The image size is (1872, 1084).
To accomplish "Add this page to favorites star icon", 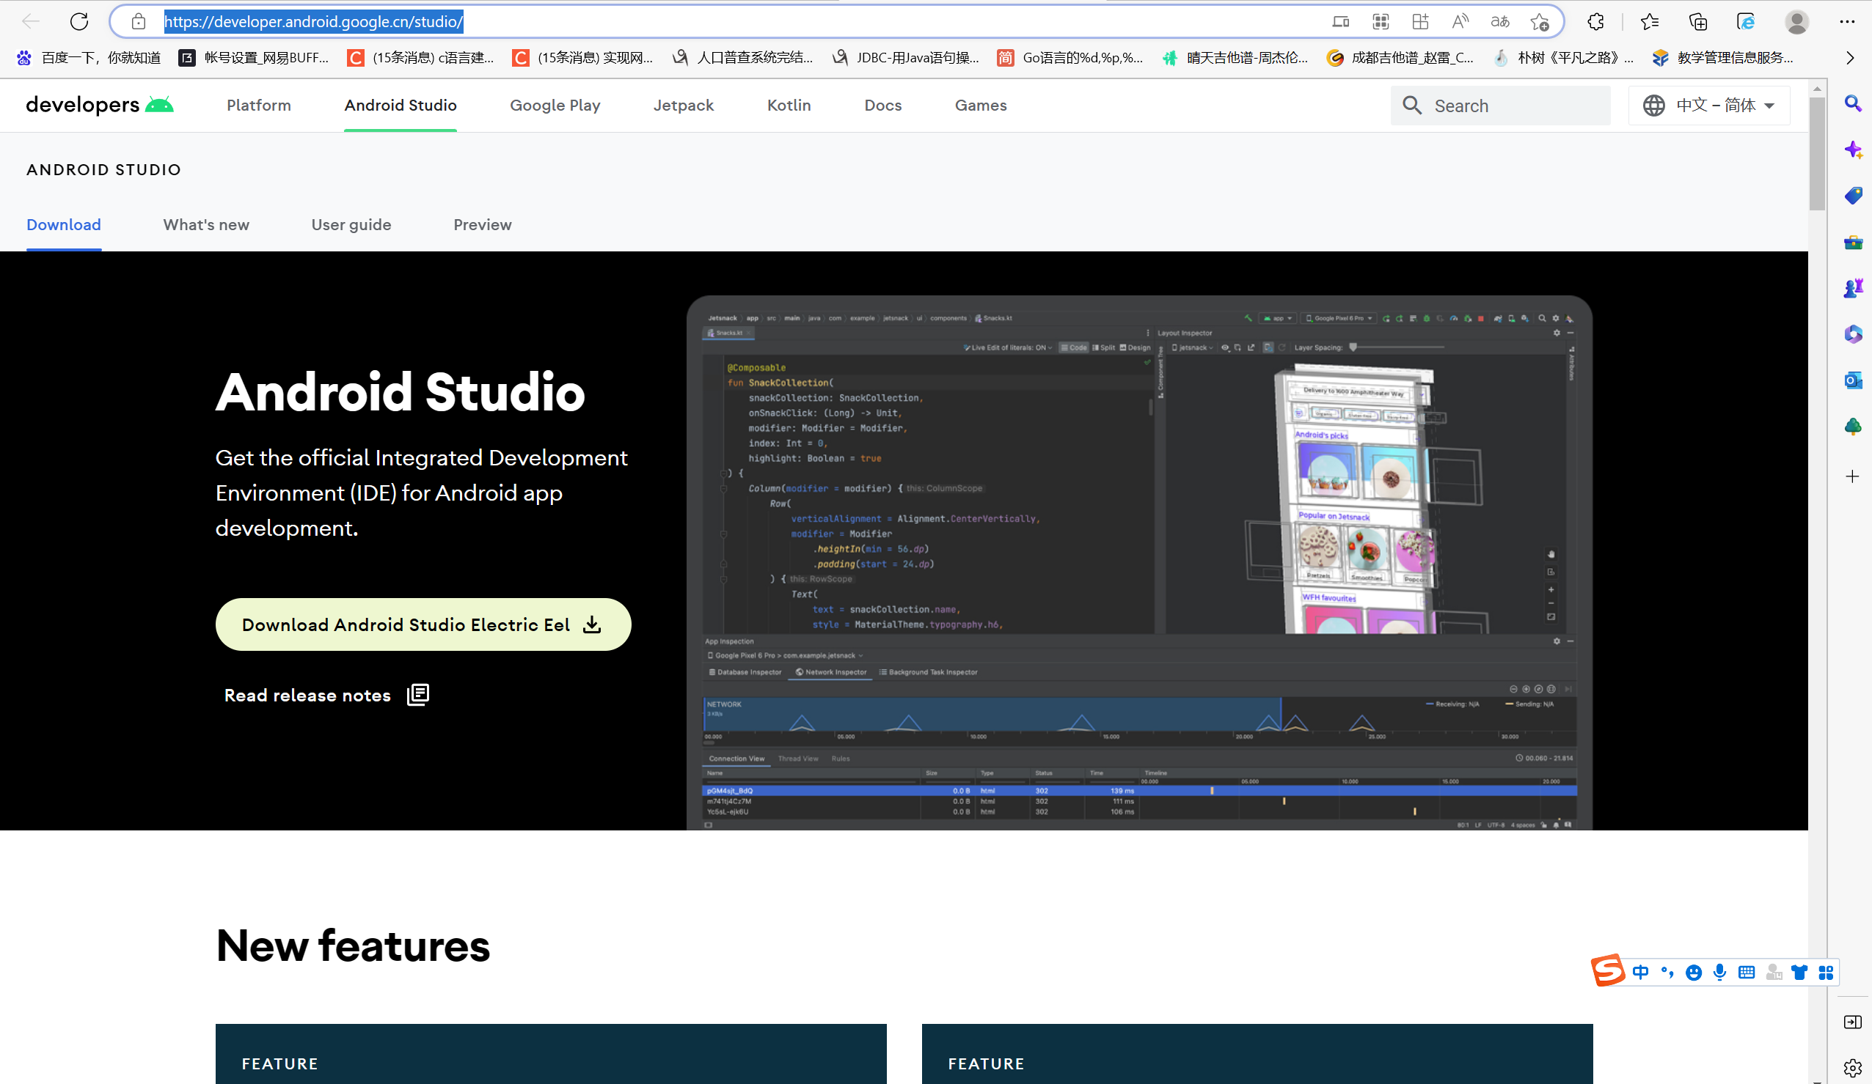I will pos(1539,21).
